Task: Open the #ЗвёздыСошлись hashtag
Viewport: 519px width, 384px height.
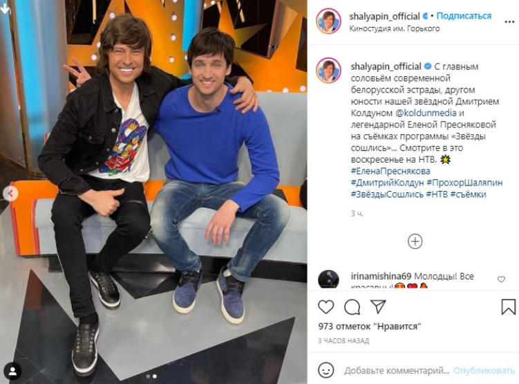Action: tap(387, 194)
